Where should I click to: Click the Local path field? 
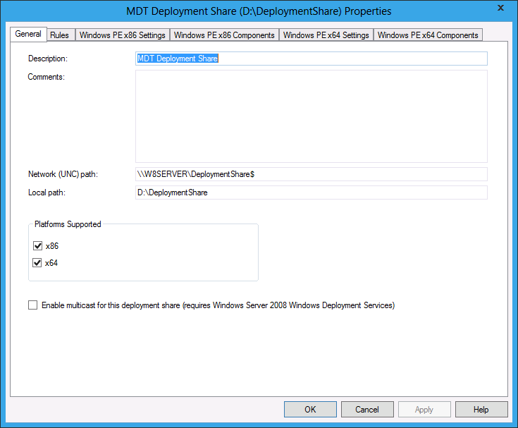pos(311,192)
